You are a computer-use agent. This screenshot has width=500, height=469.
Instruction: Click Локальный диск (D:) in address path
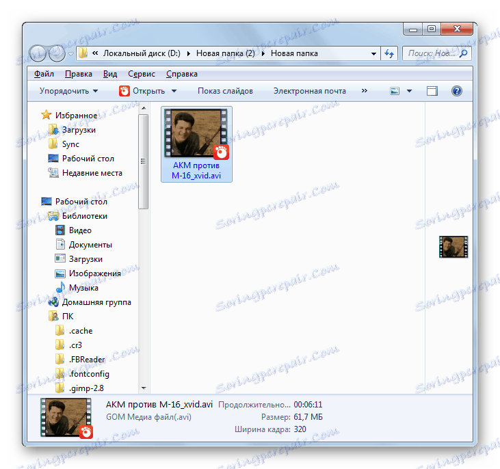coord(142,53)
